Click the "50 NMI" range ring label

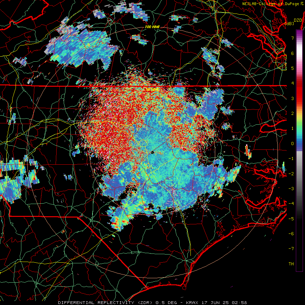[152, 89]
